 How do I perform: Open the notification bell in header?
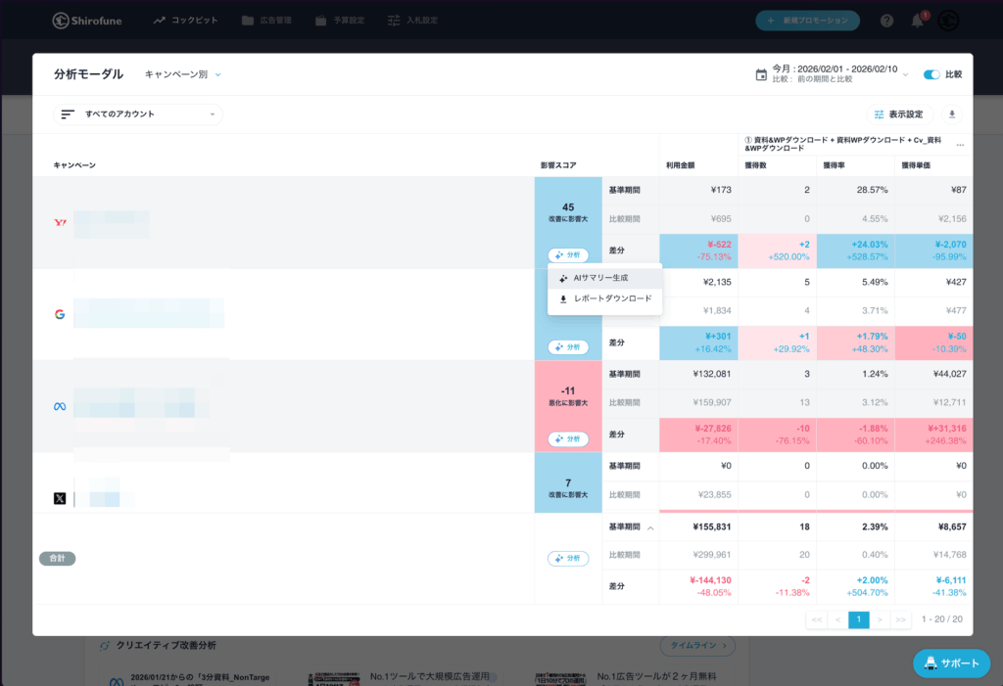click(x=917, y=21)
